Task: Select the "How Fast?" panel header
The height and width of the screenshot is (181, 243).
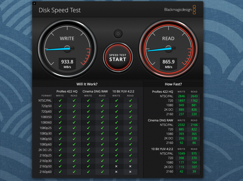Action: tap(173, 84)
